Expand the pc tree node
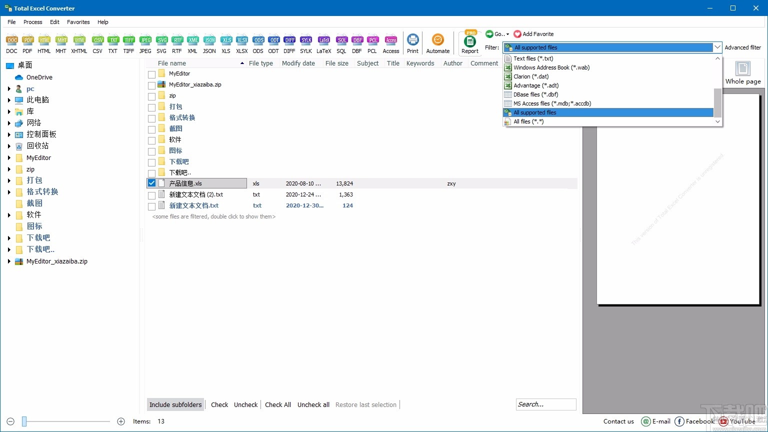Screen dimensions: 768x432 click(9, 89)
